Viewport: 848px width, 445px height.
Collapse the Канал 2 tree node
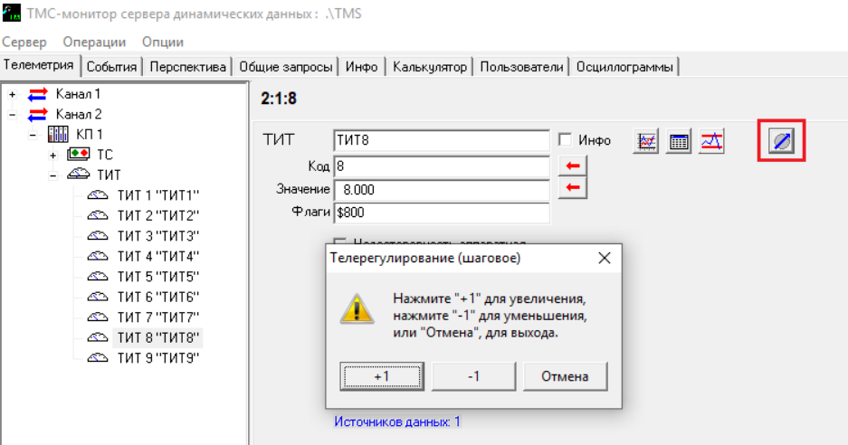[x=13, y=114]
